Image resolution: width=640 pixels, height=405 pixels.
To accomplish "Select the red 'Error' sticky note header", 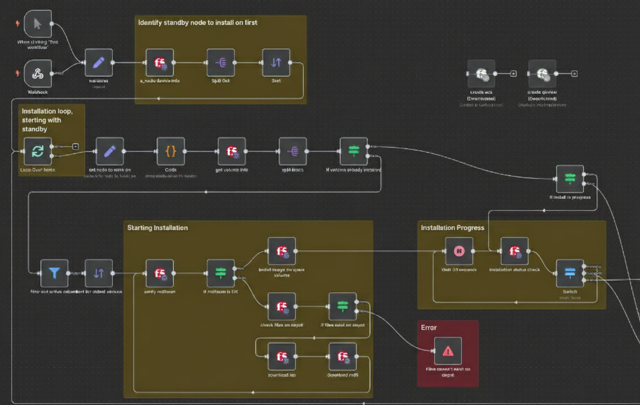I will (x=429, y=328).
